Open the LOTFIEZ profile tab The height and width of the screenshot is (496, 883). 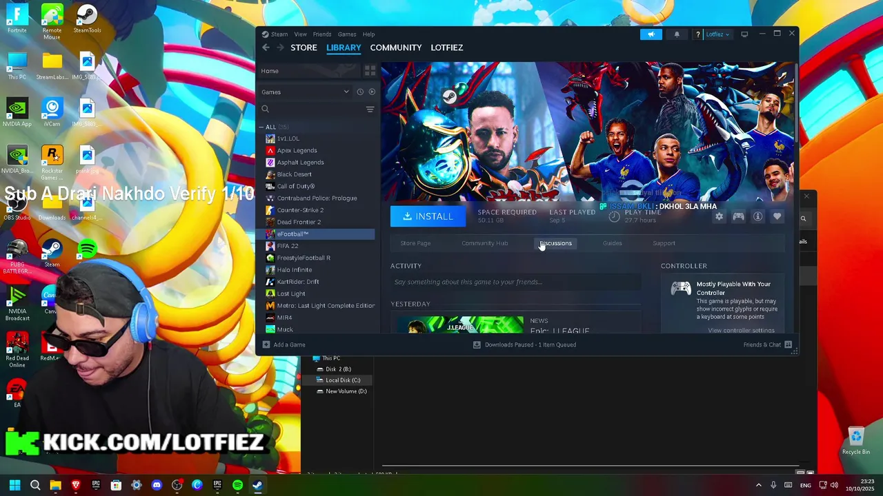click(447, 48)
